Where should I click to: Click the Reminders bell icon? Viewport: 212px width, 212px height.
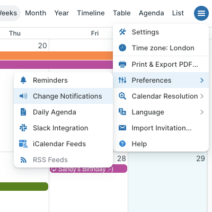click(x=23, y=80)
